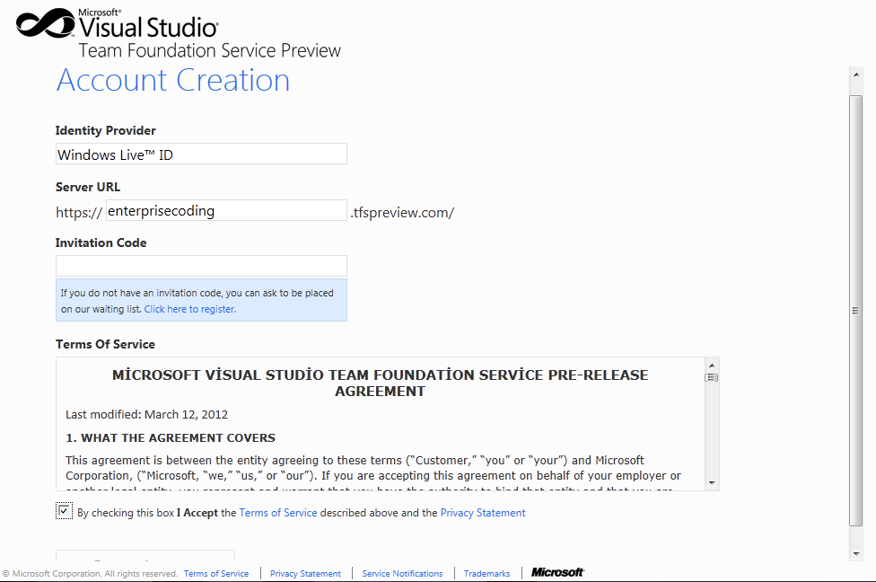Click the '.tfspreview.com/' URL suffix text

click(402, 213)
